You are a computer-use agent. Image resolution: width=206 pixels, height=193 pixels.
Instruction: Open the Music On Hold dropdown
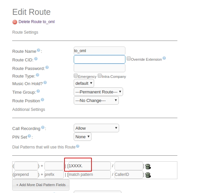click(84, 83)
